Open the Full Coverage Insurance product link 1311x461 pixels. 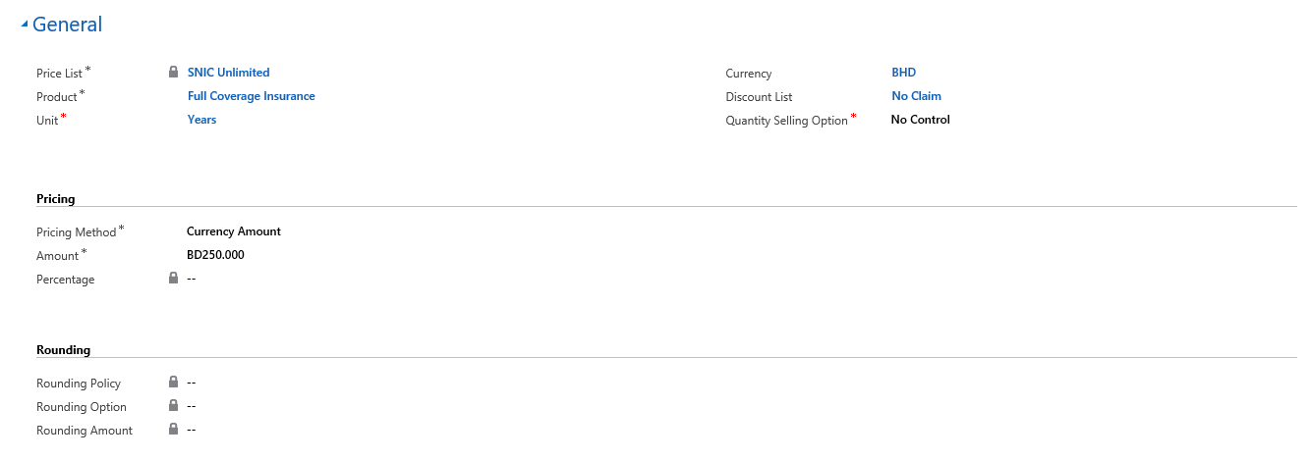pyautogui.click(x=251, y=96)
